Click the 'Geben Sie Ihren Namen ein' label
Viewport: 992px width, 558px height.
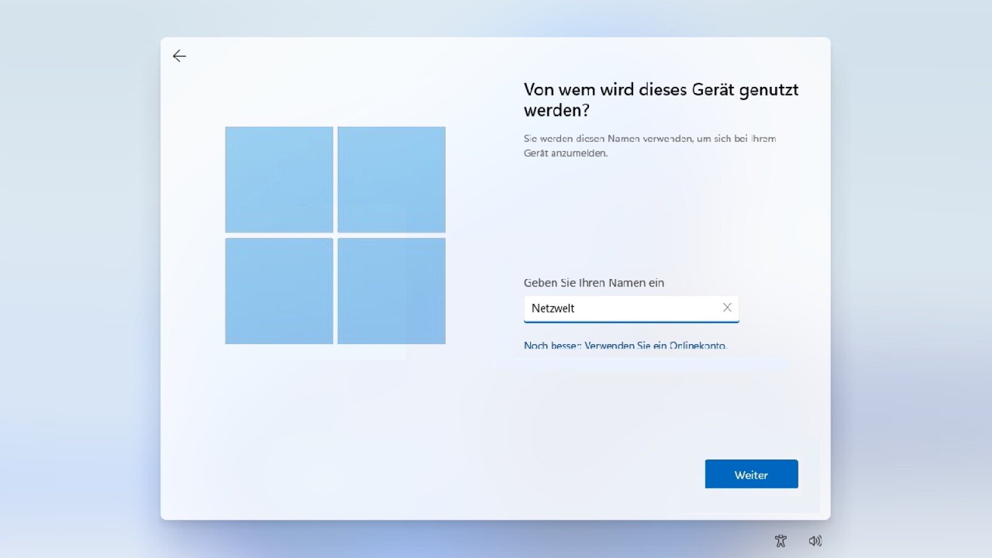[x=593, y=283]
